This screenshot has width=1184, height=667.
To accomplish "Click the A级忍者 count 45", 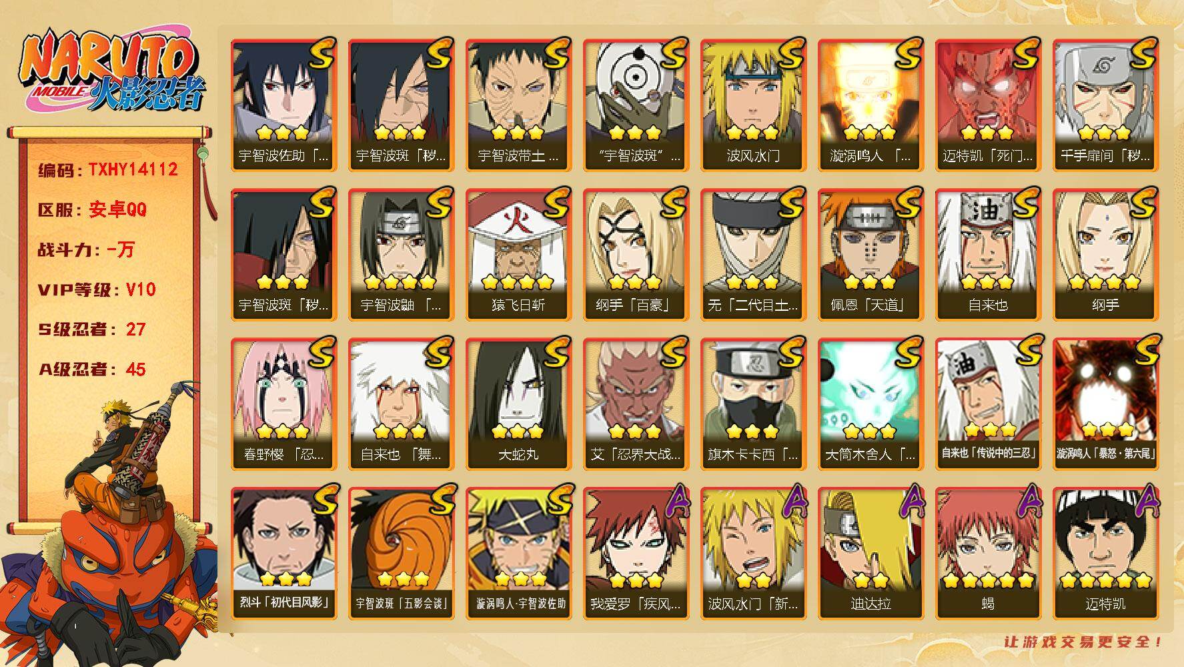I will pos(135,369).
